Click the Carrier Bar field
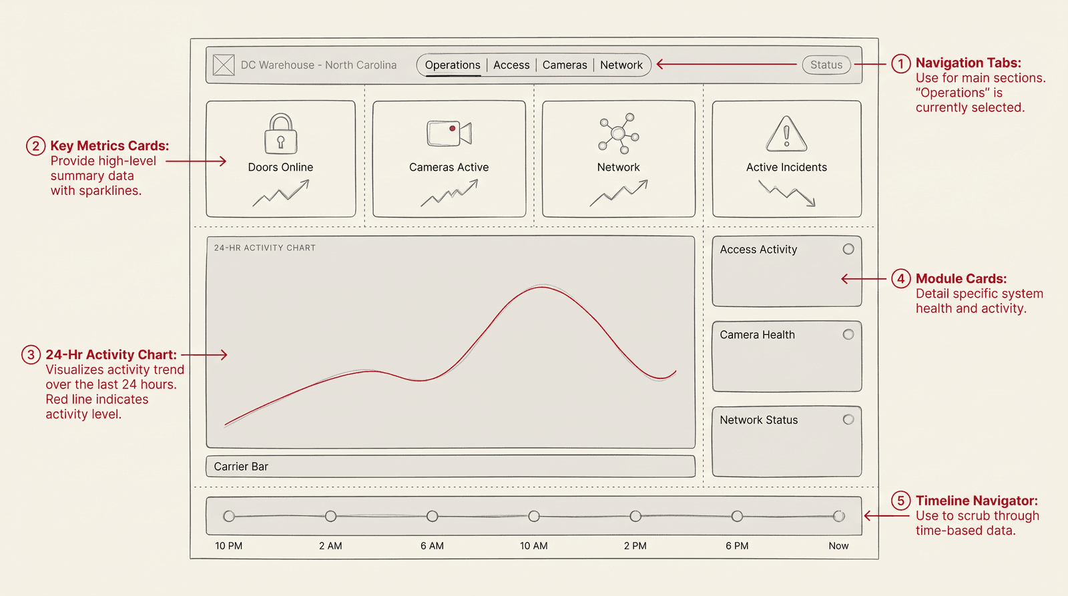Viewport: 1068px width, 596px height. (451, 467)
